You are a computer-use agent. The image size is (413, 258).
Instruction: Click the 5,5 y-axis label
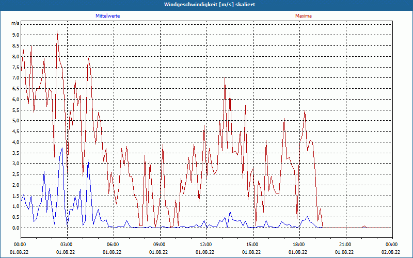click(15, 110)
